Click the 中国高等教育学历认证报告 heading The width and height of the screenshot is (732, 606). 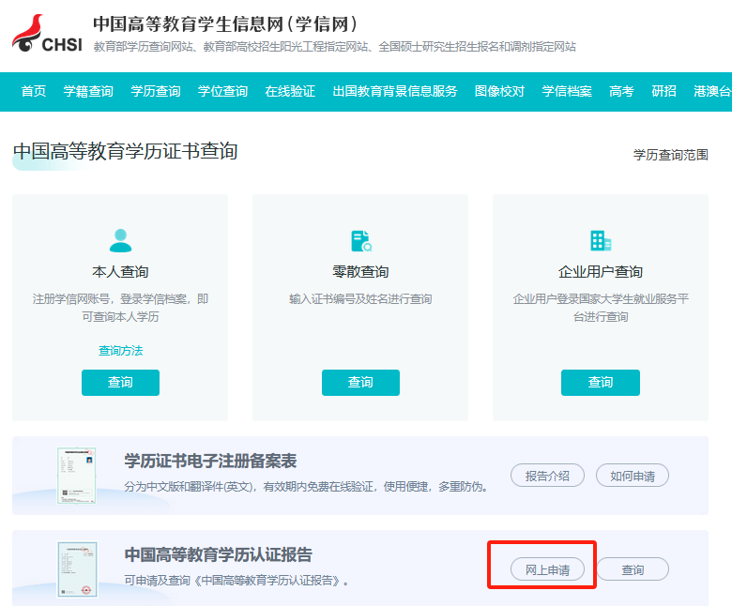point(218,554)
